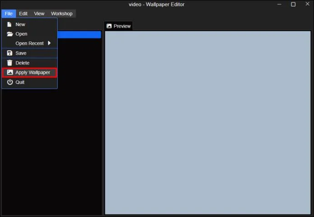Choose New from the File menu
The image size is (314, 217).
point(30,25)
